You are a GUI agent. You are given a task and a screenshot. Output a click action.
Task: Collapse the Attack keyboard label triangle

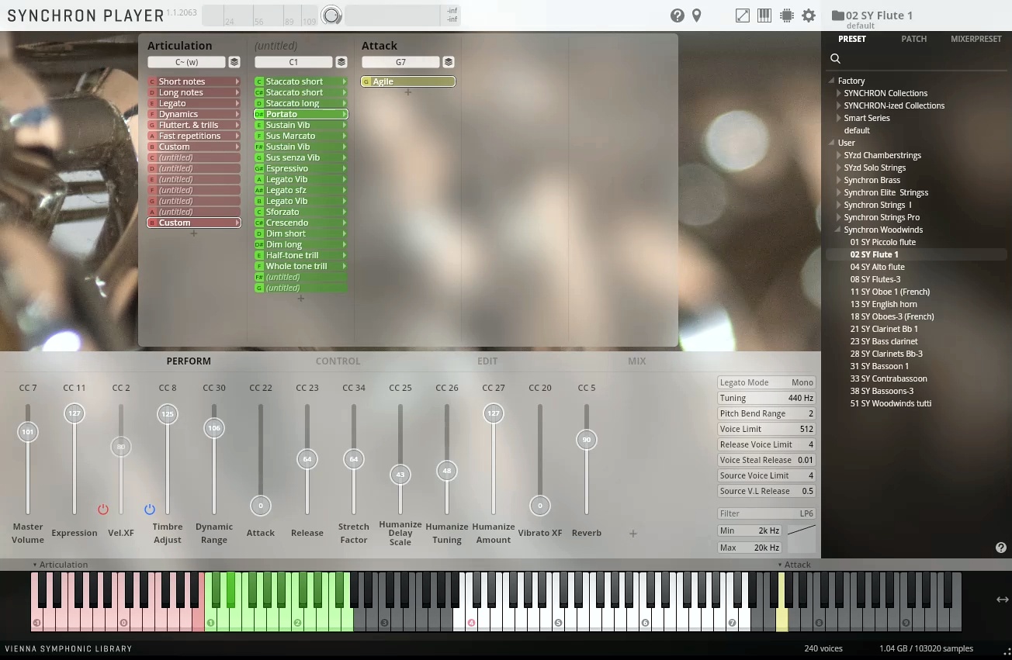click(780, 565)
